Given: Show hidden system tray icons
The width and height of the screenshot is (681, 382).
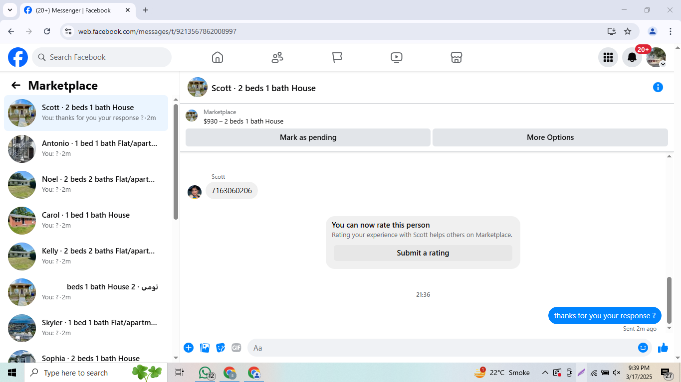Looking at the screenshot, I should [x=545, y=373].
